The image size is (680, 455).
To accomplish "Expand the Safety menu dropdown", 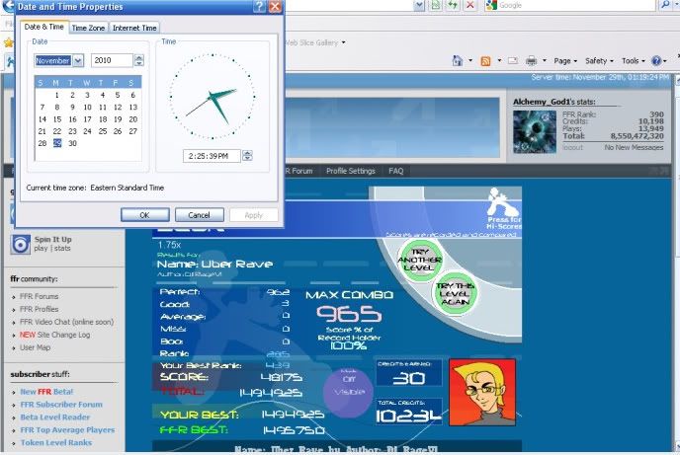I will [x=600, y=61].
